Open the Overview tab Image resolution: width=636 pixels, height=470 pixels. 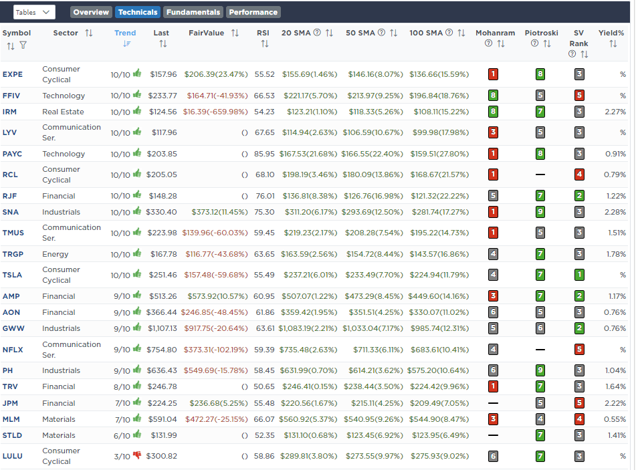[x=90, y=11]
